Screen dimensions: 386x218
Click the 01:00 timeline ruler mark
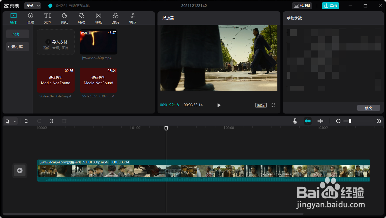(136, 128)
